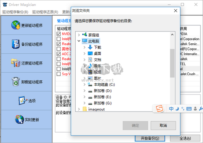Click the Driver Magician hat icon in title bar
The width and height of the screenshot is (203, 143).
tap(5, 5)
